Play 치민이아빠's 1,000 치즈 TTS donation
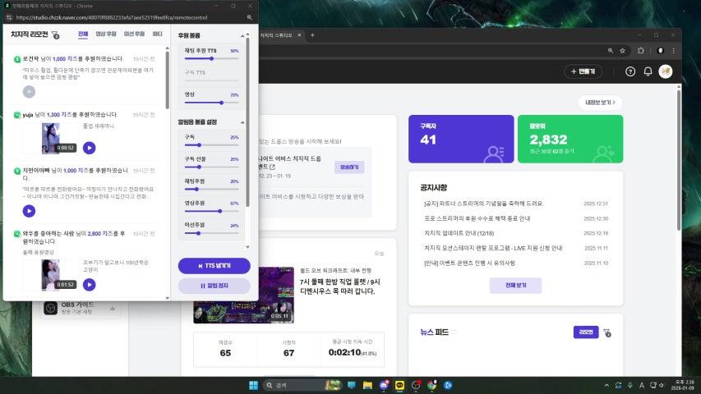This screenshot has width=701, height=394. tap(29, 211)
